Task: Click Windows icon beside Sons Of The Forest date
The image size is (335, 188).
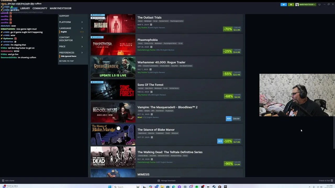Action: point(151,92)
